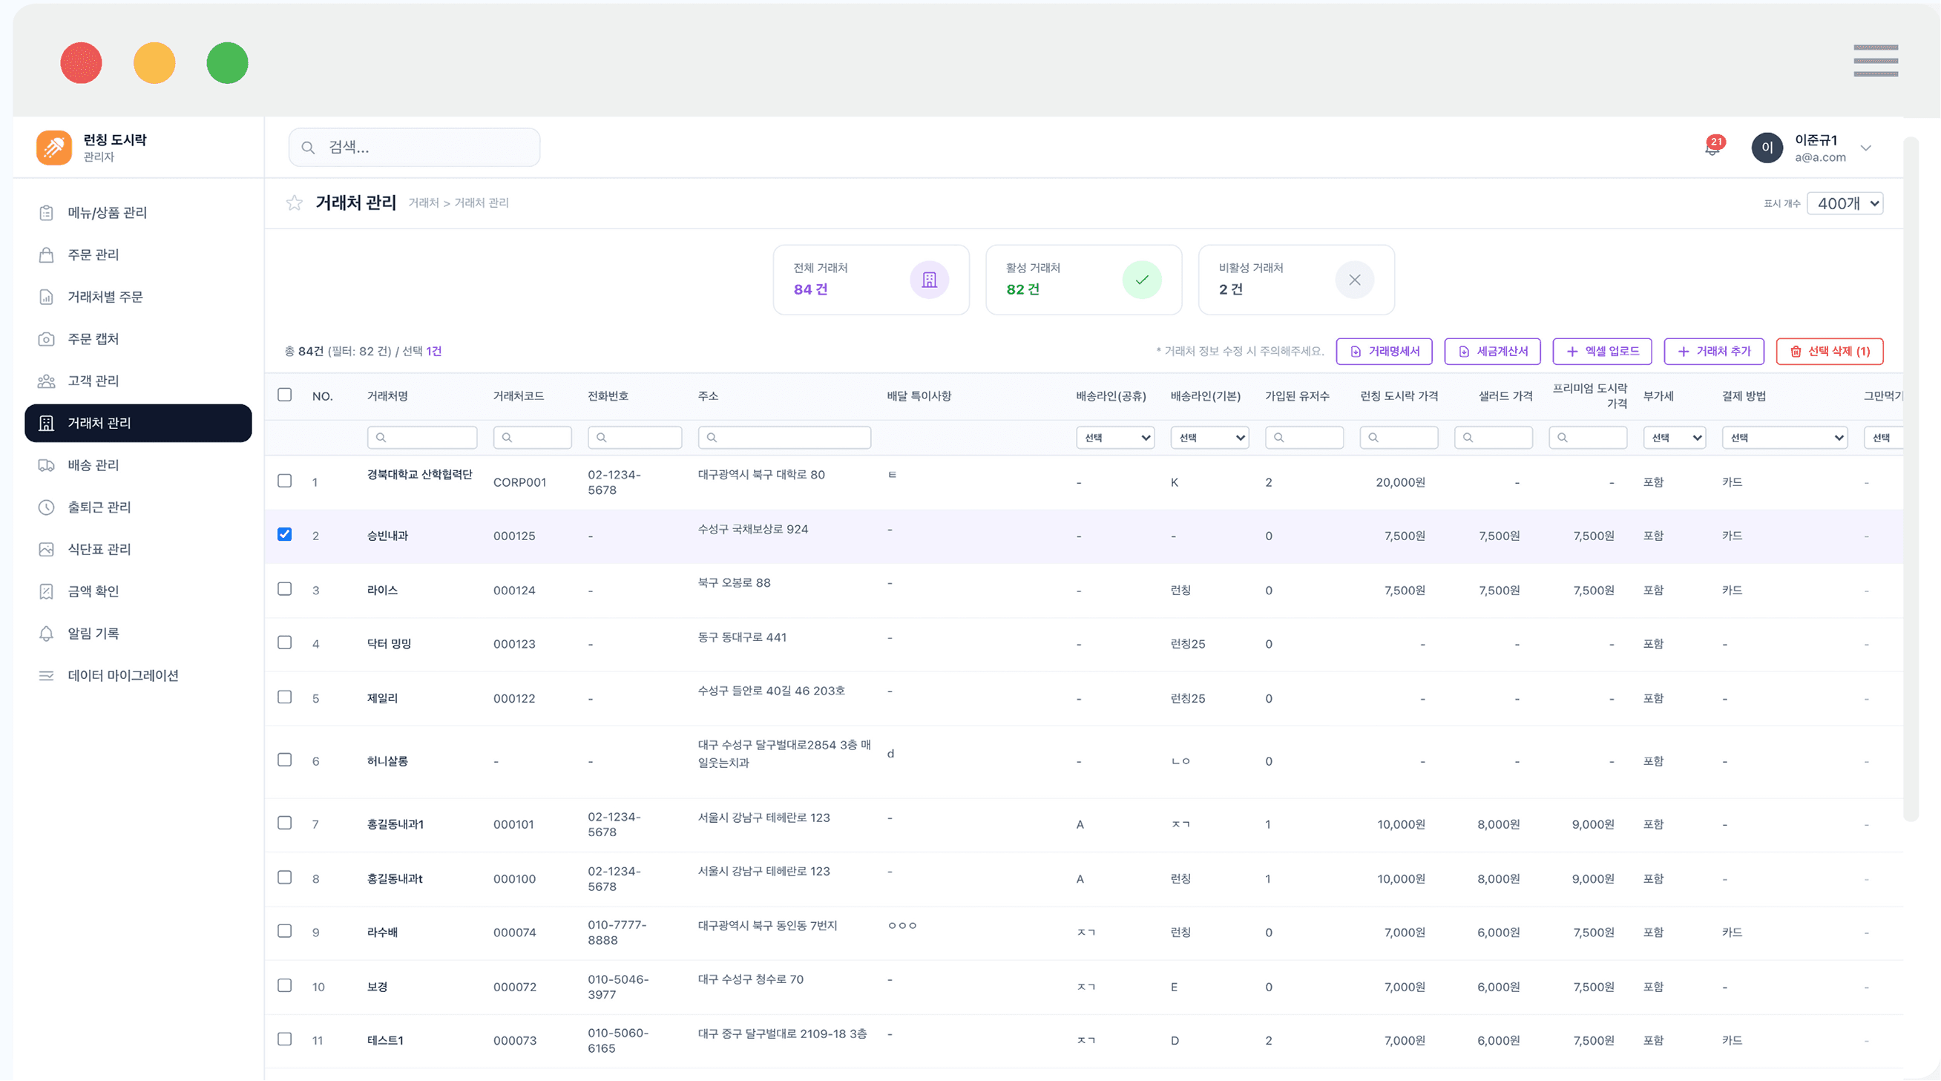Uncheck the selected 승빈내과 row checkbox
Screen dimensions: 1941x1081
tap(284, 534)
